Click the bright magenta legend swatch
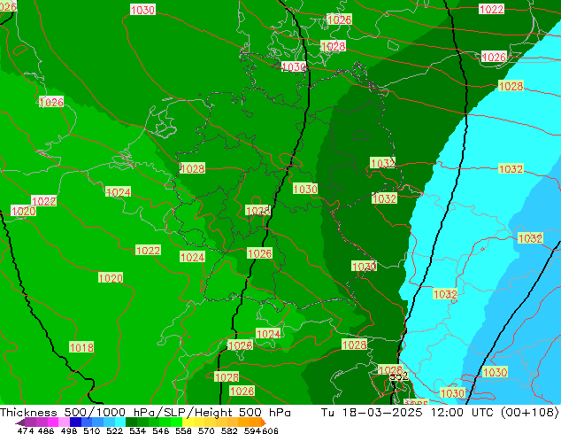 coord(53,422)
